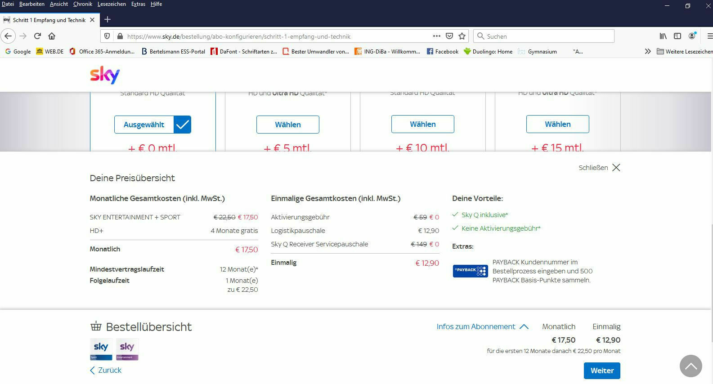Close the price overview with X
Screen dimensions: 713x384
pos(616,167)
